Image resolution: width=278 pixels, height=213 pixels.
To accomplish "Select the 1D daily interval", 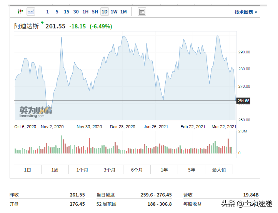I will pos(105,12).
